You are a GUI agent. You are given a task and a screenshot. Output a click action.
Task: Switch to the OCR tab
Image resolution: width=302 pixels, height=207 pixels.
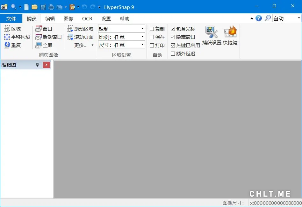pyautogui.click(x=87, y=18)
